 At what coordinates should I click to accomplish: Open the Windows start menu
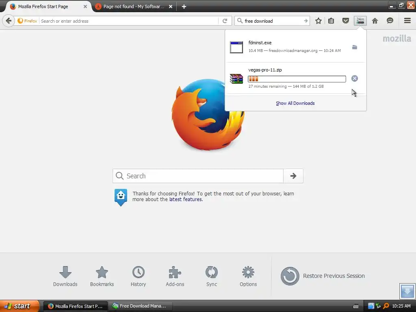tap(19, 306)
